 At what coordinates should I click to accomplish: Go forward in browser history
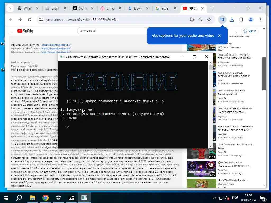[20, 20]
